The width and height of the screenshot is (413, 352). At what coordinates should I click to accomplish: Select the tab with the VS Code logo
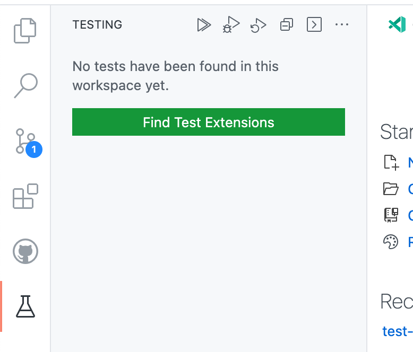pyautogui.click(x=397, y=24)
